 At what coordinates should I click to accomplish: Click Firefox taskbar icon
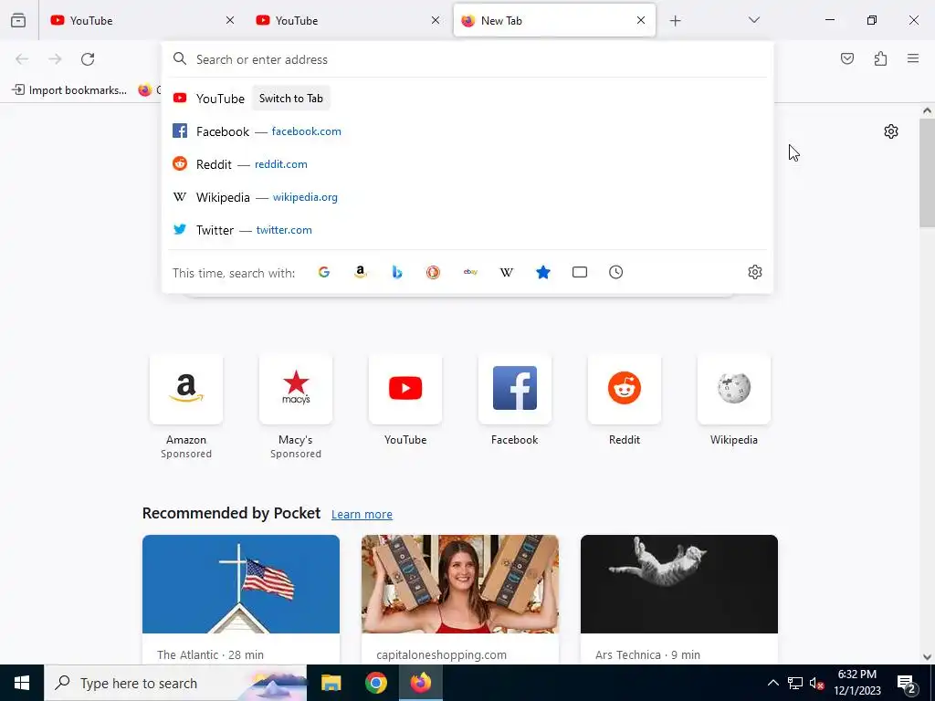tap(421, 683)
